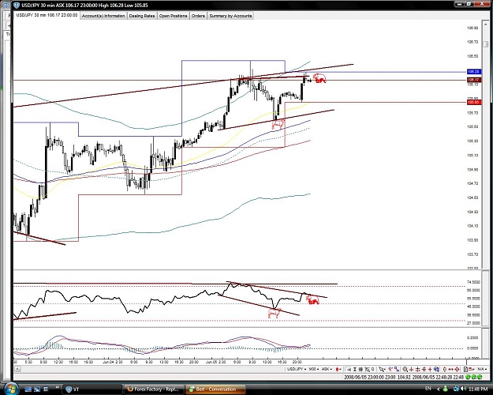Click the red grid hash tool icon
The height and width of the screenshot is (395, 493).
click(x=424, y=369)
